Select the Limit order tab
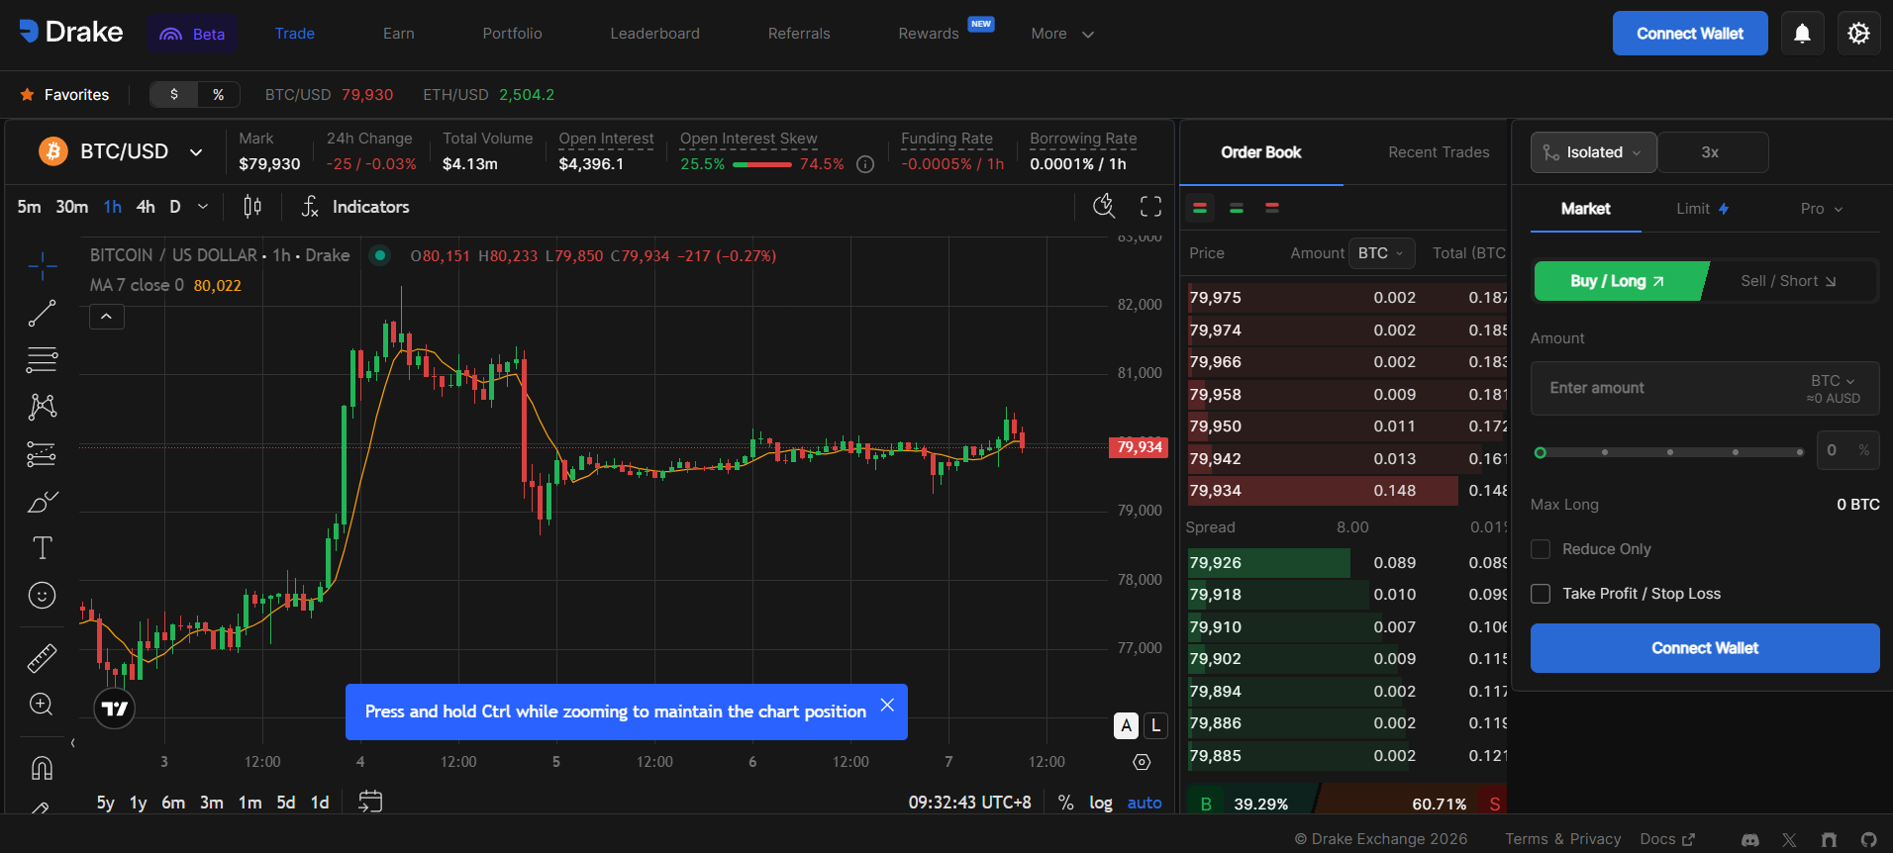1893x853 pixels. (x=1703, y=209)
